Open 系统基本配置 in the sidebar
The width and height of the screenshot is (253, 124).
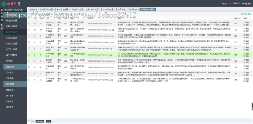[12, 20]
